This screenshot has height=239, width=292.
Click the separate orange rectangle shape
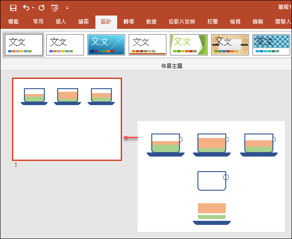[212, 208]
